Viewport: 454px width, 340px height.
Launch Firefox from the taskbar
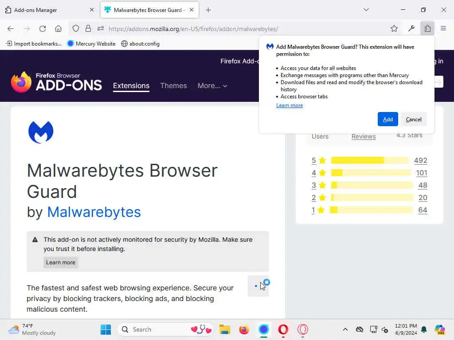click(244, 329)
